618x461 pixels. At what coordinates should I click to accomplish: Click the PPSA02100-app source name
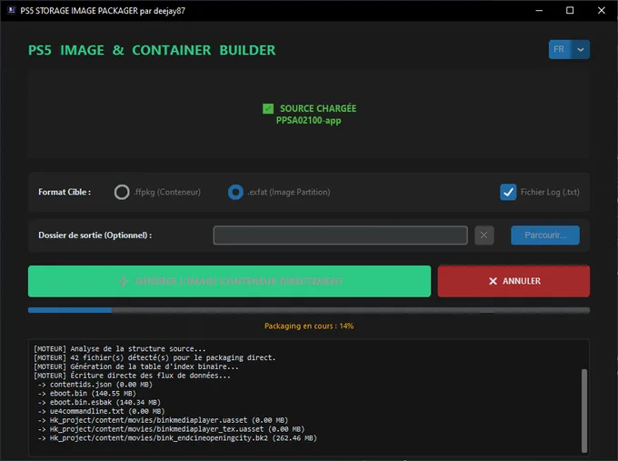[x=309, y=121]
